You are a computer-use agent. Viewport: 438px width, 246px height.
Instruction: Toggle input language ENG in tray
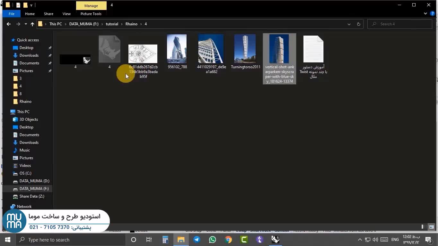click(x=395, y=240)
